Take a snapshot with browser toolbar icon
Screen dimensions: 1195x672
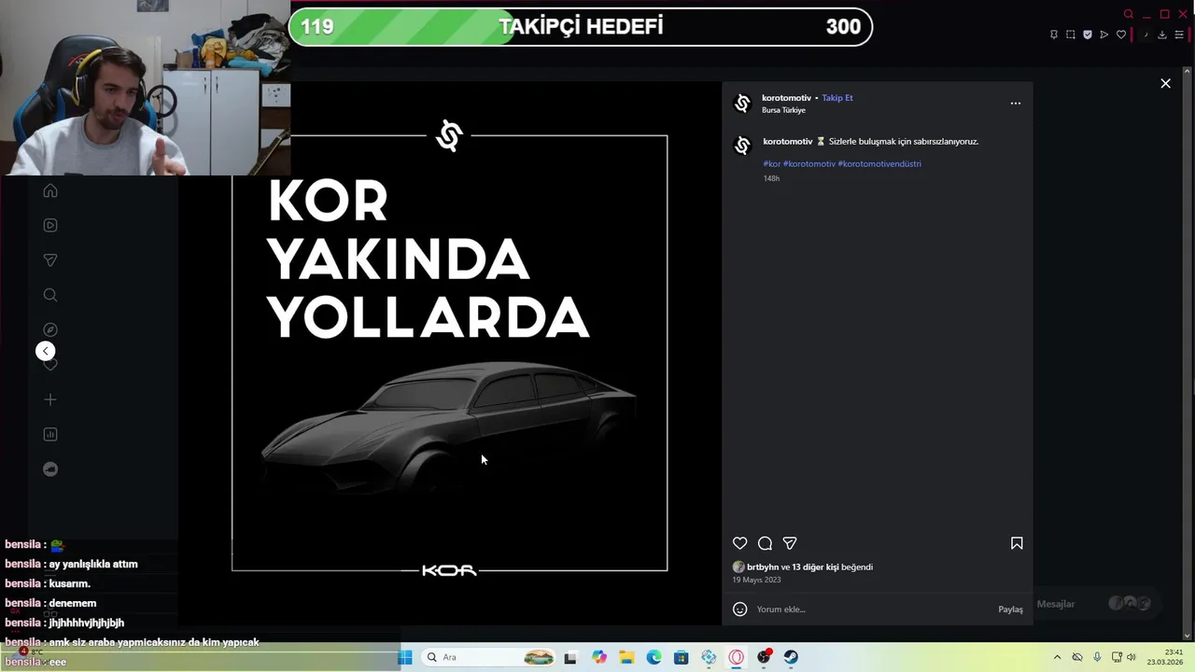click(1071, 35)
